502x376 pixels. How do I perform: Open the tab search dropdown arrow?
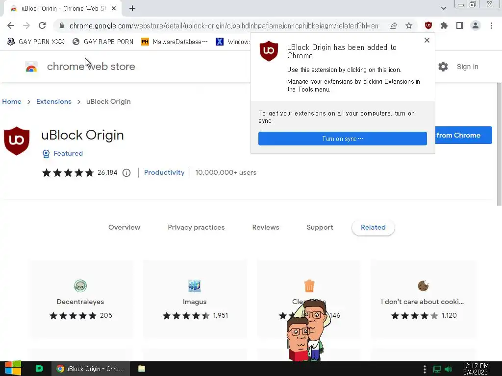(x=443, y=8)
